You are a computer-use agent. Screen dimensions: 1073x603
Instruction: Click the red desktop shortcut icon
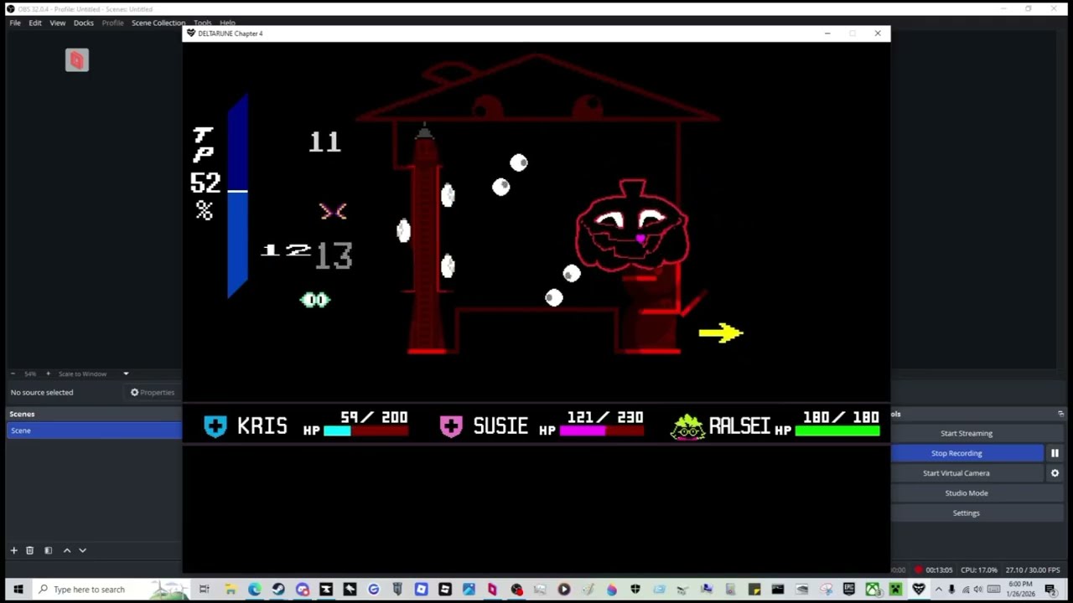tap(77, 59)
